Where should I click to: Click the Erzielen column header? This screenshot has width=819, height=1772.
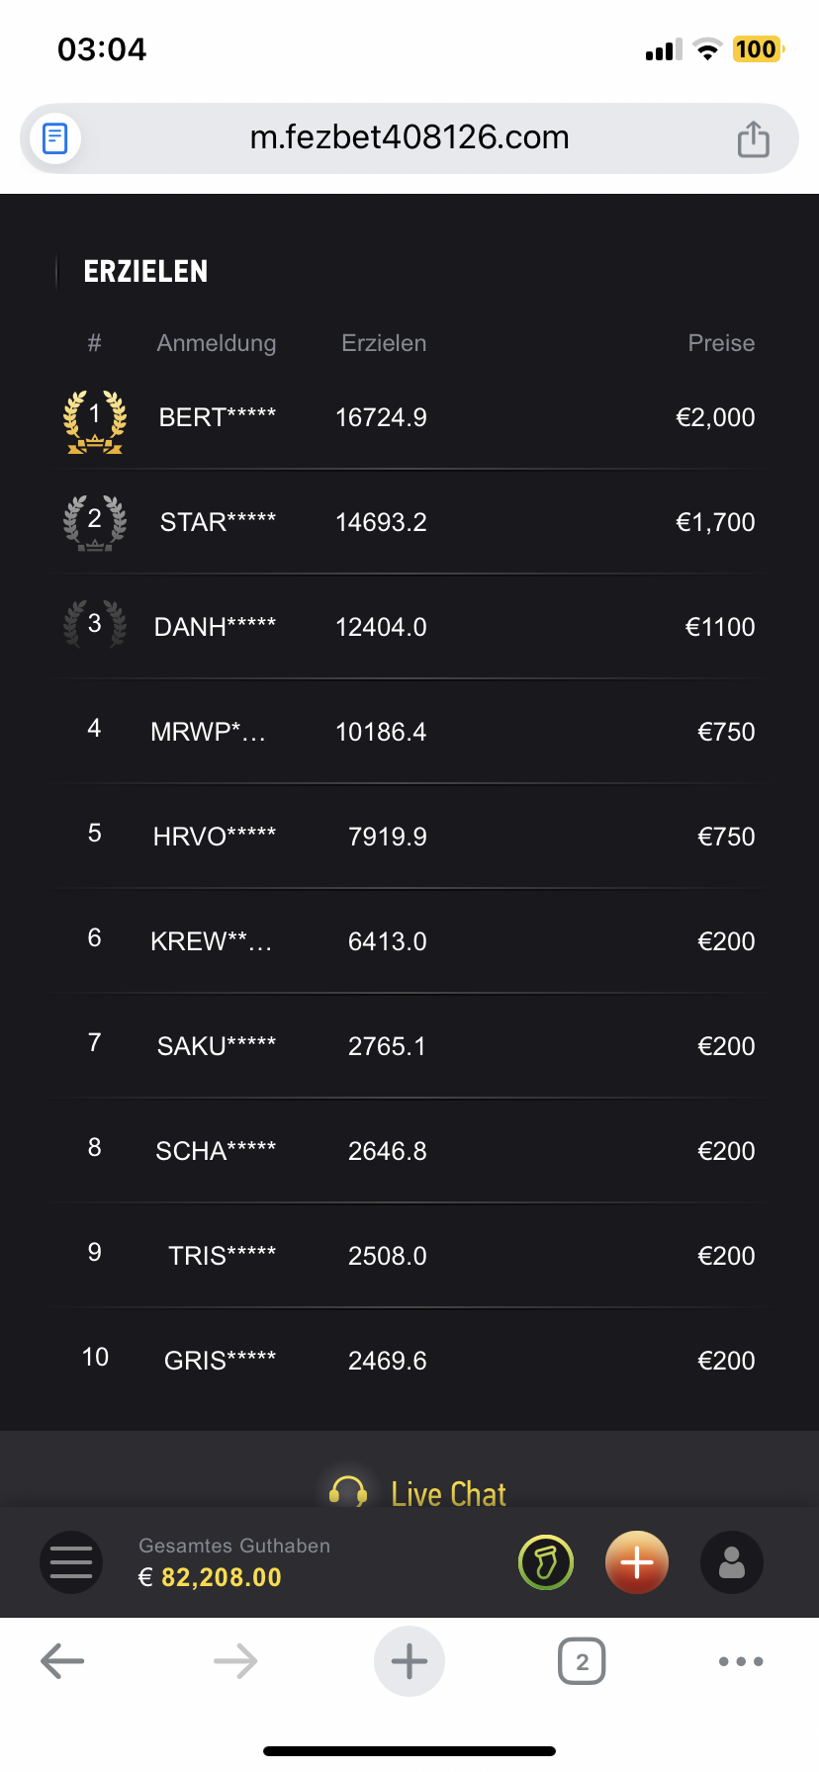tap(384, 343)
